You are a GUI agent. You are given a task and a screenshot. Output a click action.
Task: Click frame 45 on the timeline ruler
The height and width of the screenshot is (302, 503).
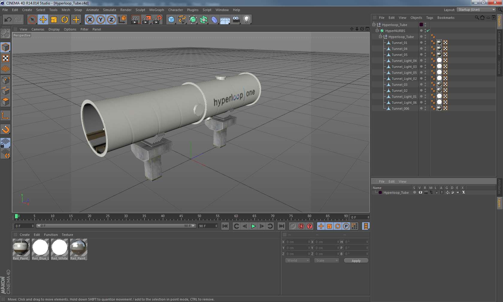[181, 217]
